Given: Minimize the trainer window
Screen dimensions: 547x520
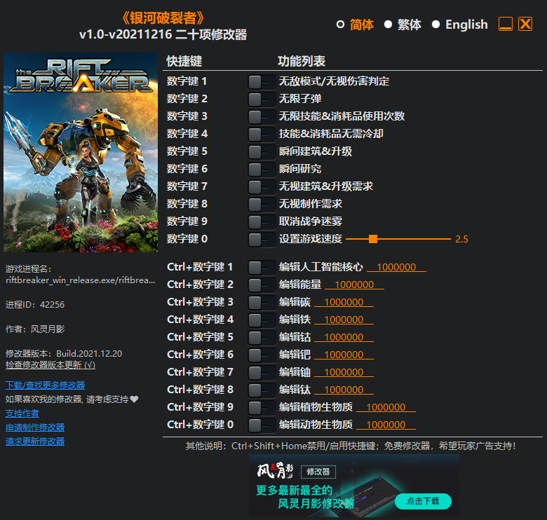Looking at the screenshot, I should click(506, 24).
